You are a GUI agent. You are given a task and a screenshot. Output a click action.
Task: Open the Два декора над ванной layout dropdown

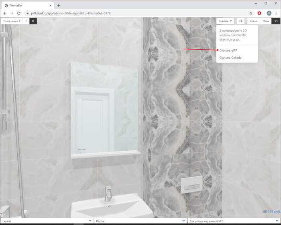[233, 221]
